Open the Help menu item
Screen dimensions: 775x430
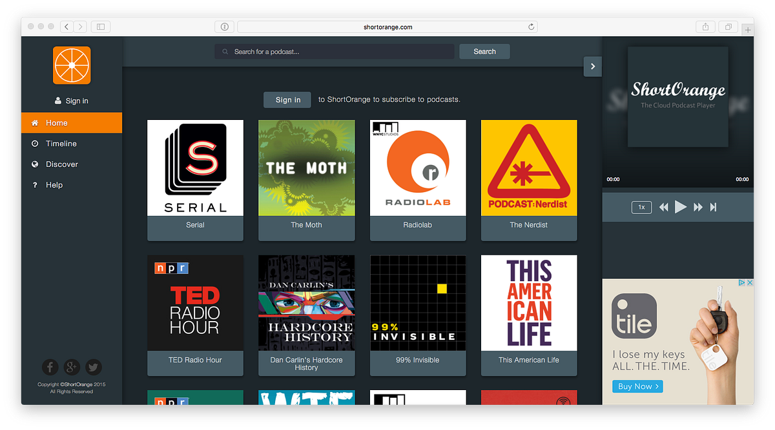72,184
